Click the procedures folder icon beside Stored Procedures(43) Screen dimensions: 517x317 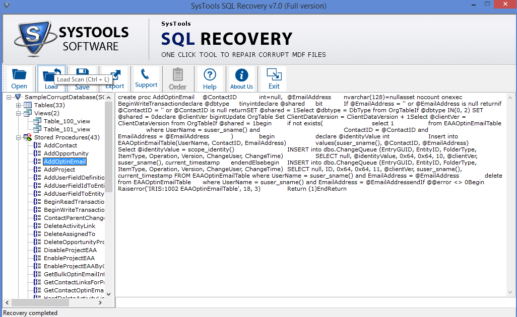click(x=28, y=137)
